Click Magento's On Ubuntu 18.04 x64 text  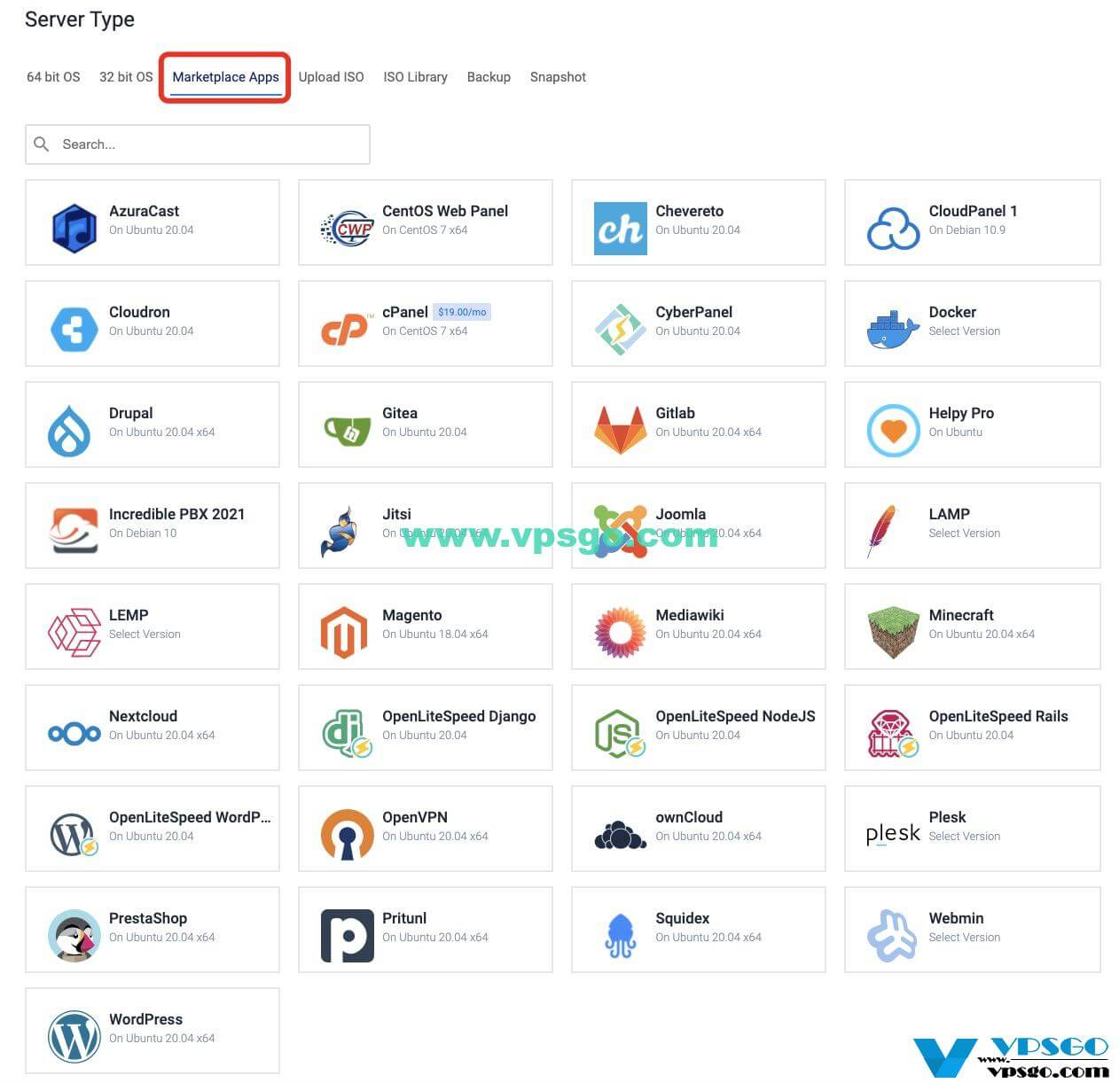(435, 634)
